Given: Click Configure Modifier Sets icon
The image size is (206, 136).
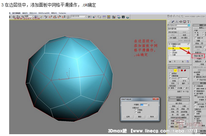Looking at the screenshot, I should point(188,62).
